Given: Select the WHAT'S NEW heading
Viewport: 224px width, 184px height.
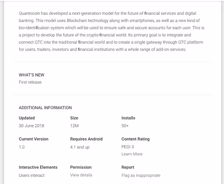Looking at the screenshot, I should click(x=31, y=75).
